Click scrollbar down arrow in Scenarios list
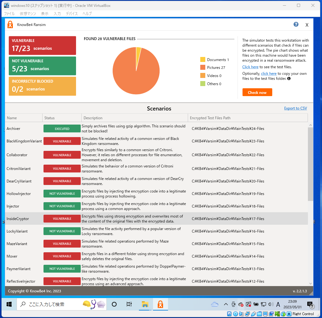This screenshot has width=322, height=318. (x=310, y=284)
